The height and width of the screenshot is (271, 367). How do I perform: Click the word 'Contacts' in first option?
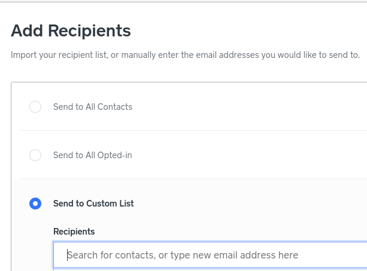click(x=114, y=107)
